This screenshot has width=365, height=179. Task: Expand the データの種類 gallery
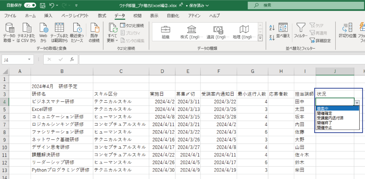pyautogui.click(x=260, y=39)
